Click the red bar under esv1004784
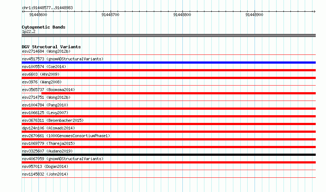 (x=168, y=109)
